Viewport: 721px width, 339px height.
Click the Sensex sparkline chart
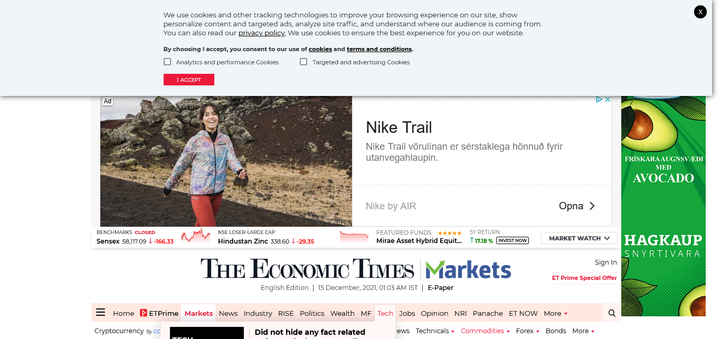[x=195, y=236]
